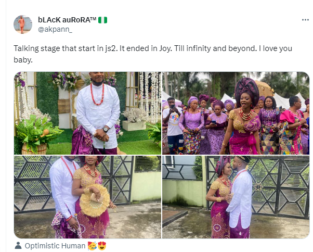Click the word 'baby.' in the tweet
The image size is (313, 252).
[22, 59]
